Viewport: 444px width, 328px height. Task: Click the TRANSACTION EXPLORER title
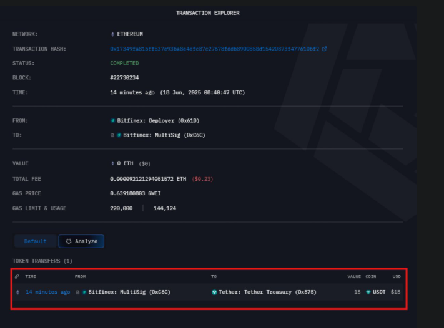pyautogui.click(x=208, y=13)
